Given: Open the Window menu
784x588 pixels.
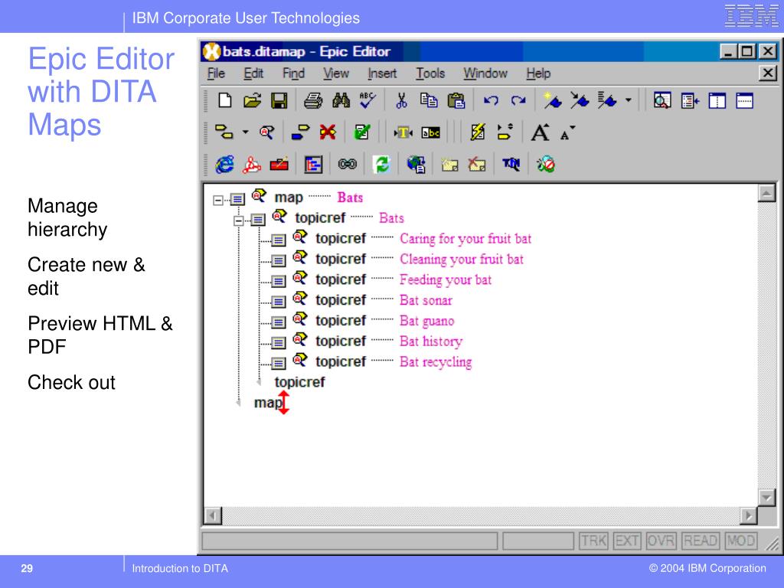Looking at the screenshot, I should [485, 73].
